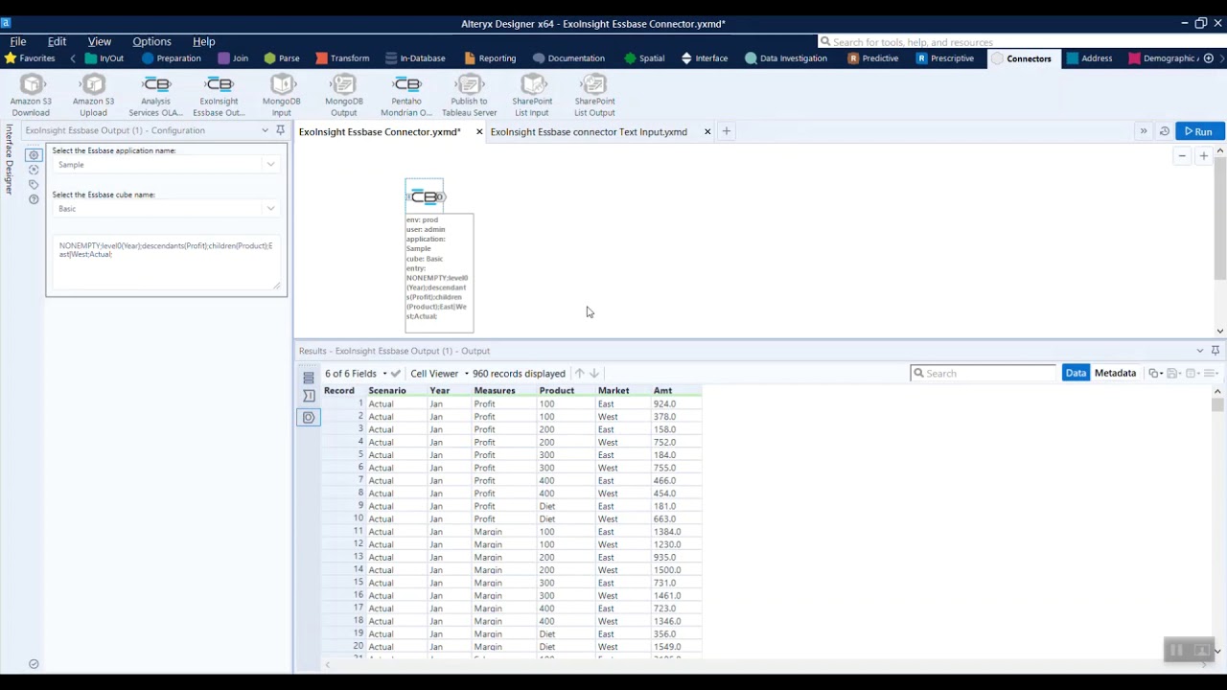Open the save results dropdown icon
Viewport: 1227px width, 690px height.
(x=1174, y=374)
